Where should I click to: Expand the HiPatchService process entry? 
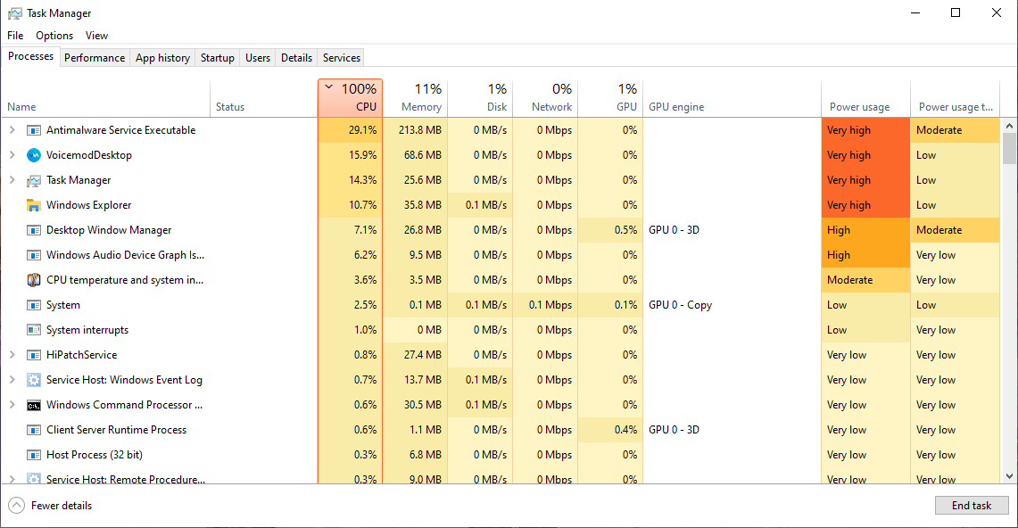[12, 355]
